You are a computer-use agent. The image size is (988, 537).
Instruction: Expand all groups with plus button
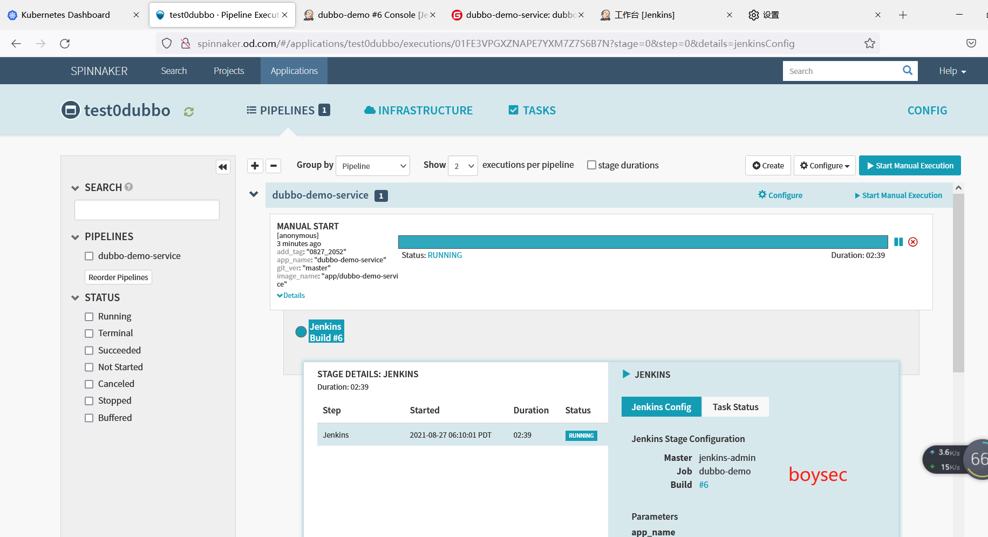point(255,166)
